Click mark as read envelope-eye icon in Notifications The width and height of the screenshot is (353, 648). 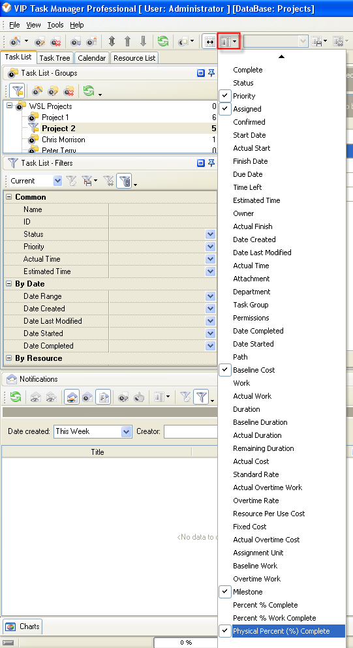35,397
